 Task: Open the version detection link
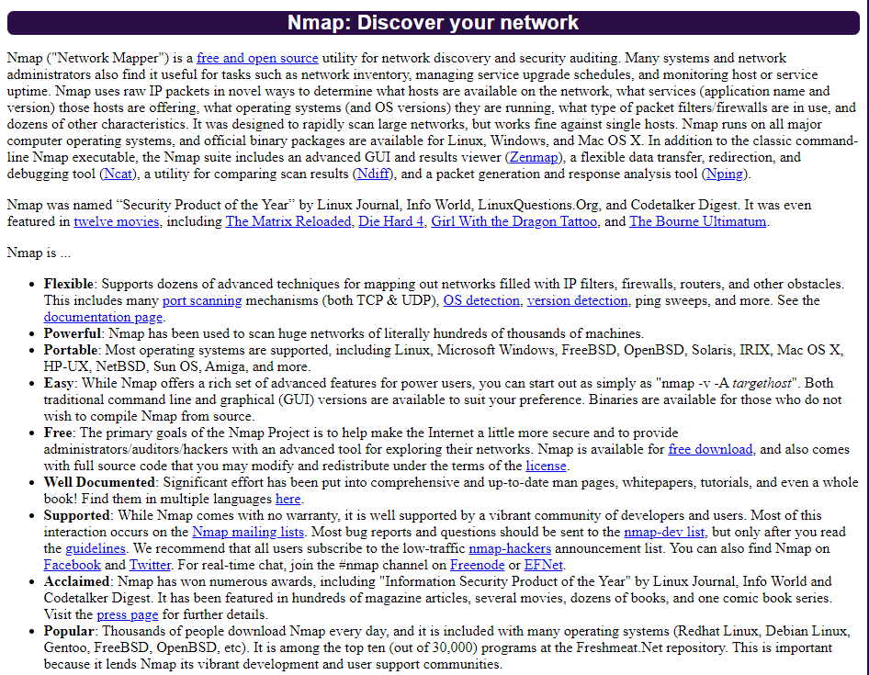pyautogui.click(x=578, y=300)
